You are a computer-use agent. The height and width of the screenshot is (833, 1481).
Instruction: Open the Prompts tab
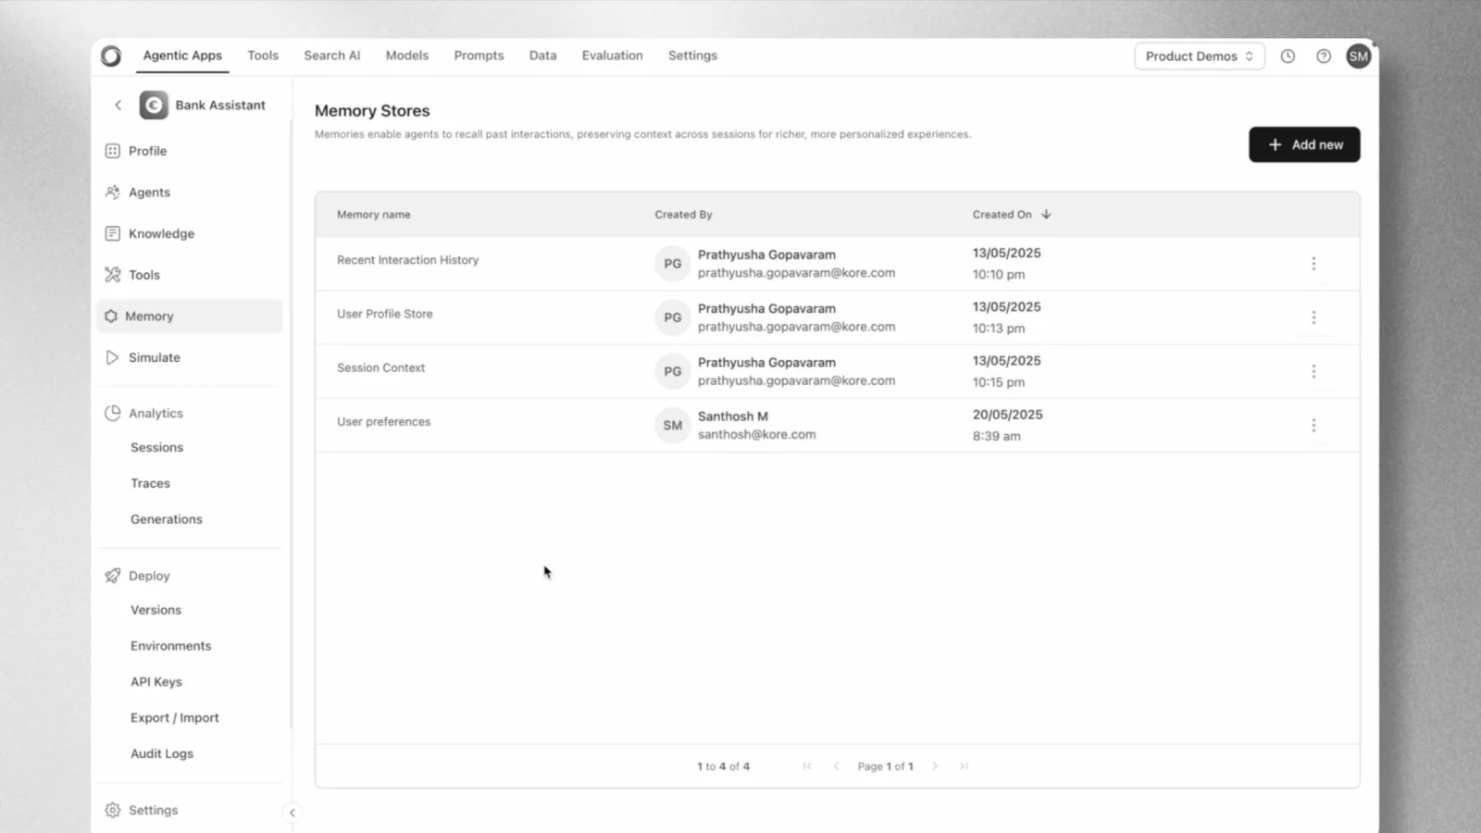pyautogui.click(x=479, y=56)
